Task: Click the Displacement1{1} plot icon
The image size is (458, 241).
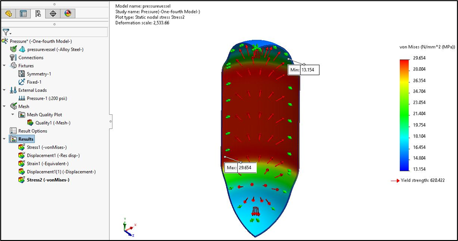Action: [22, 172]
